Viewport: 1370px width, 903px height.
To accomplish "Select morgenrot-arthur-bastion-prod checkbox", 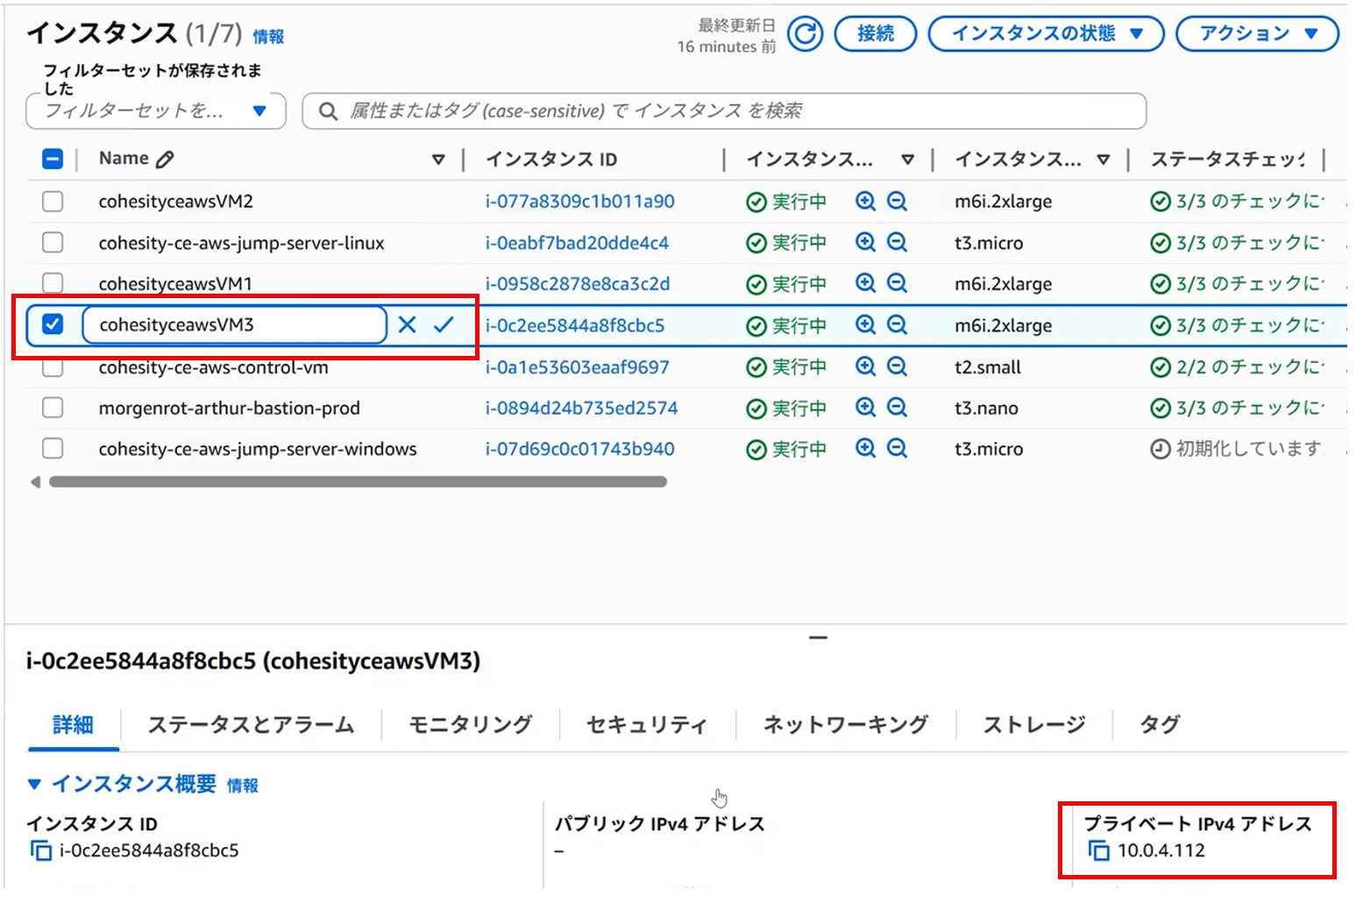I will [53, 408].
